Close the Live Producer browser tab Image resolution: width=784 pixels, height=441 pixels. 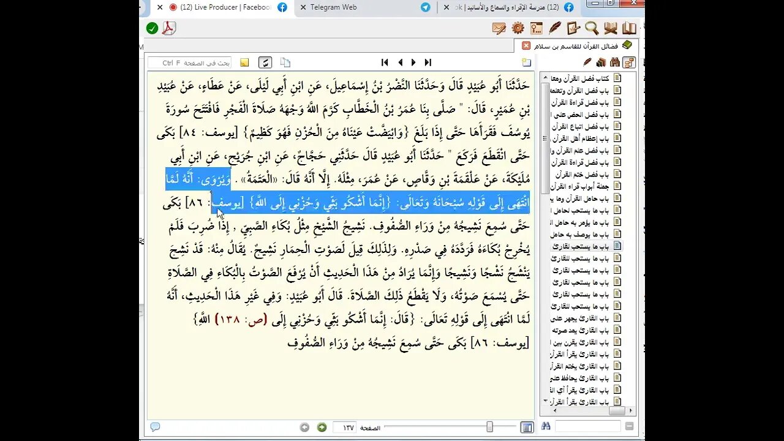160,7
